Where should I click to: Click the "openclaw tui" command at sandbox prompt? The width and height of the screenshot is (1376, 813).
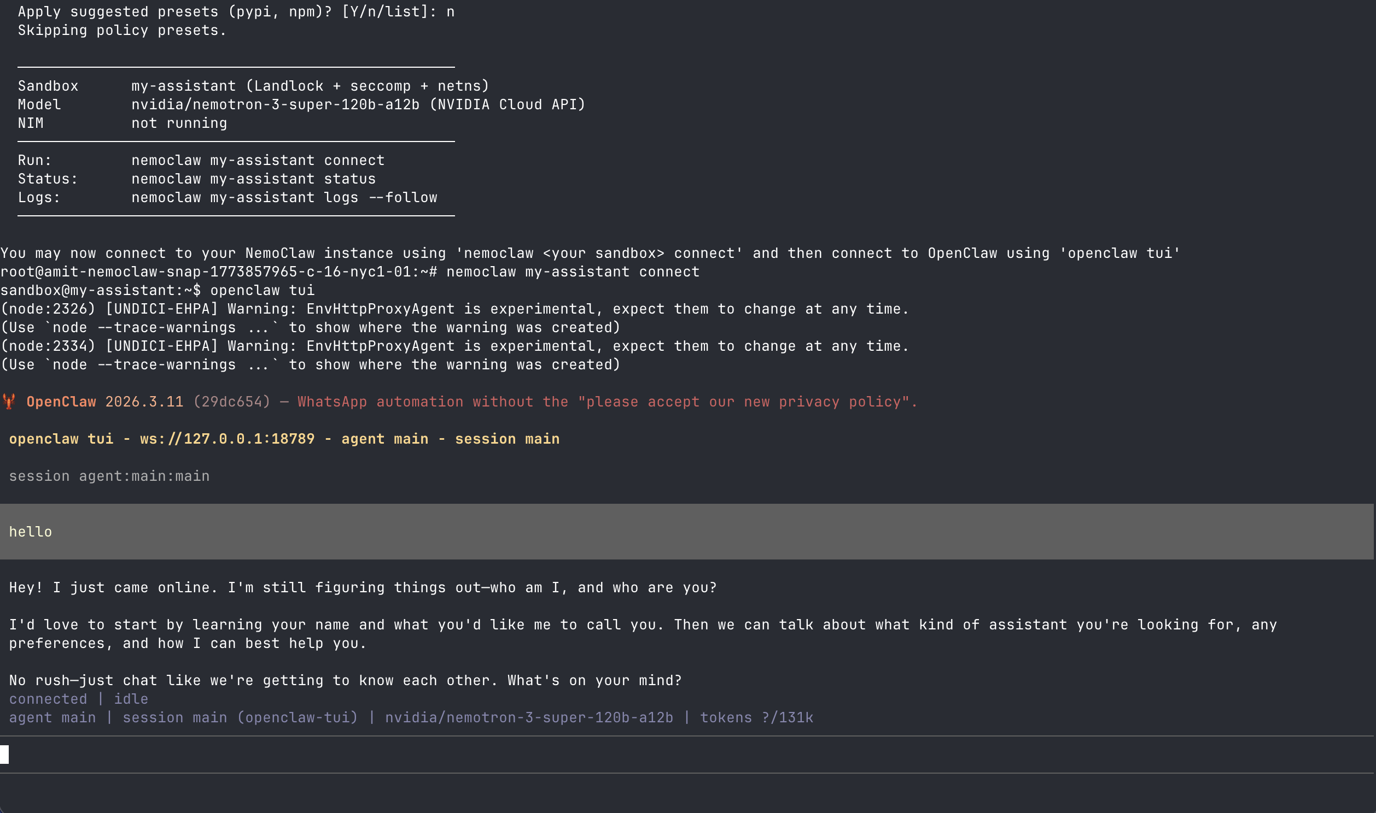[x=262, y=290]
